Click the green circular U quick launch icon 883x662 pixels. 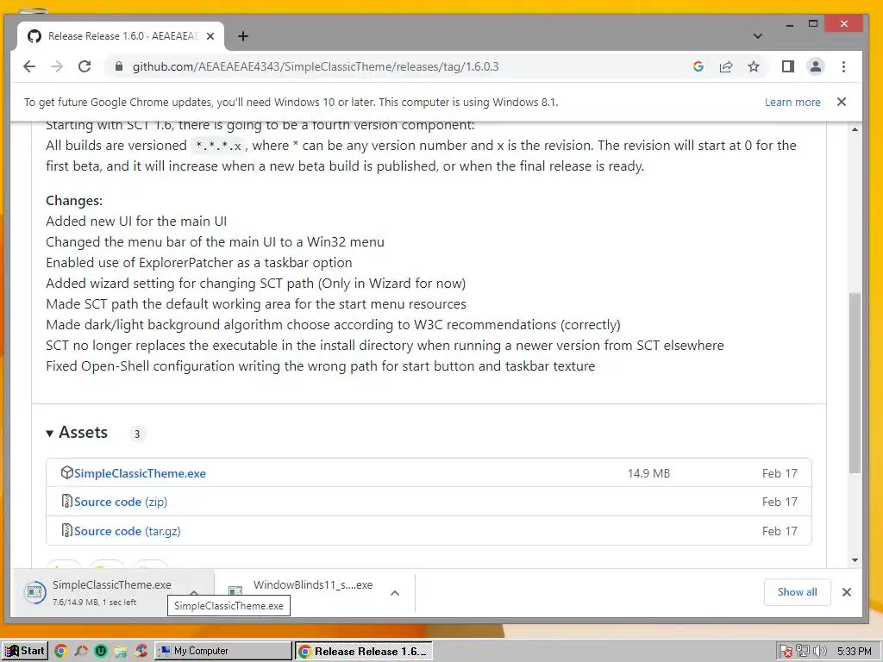pyautogui.click(x=101, y=652)
